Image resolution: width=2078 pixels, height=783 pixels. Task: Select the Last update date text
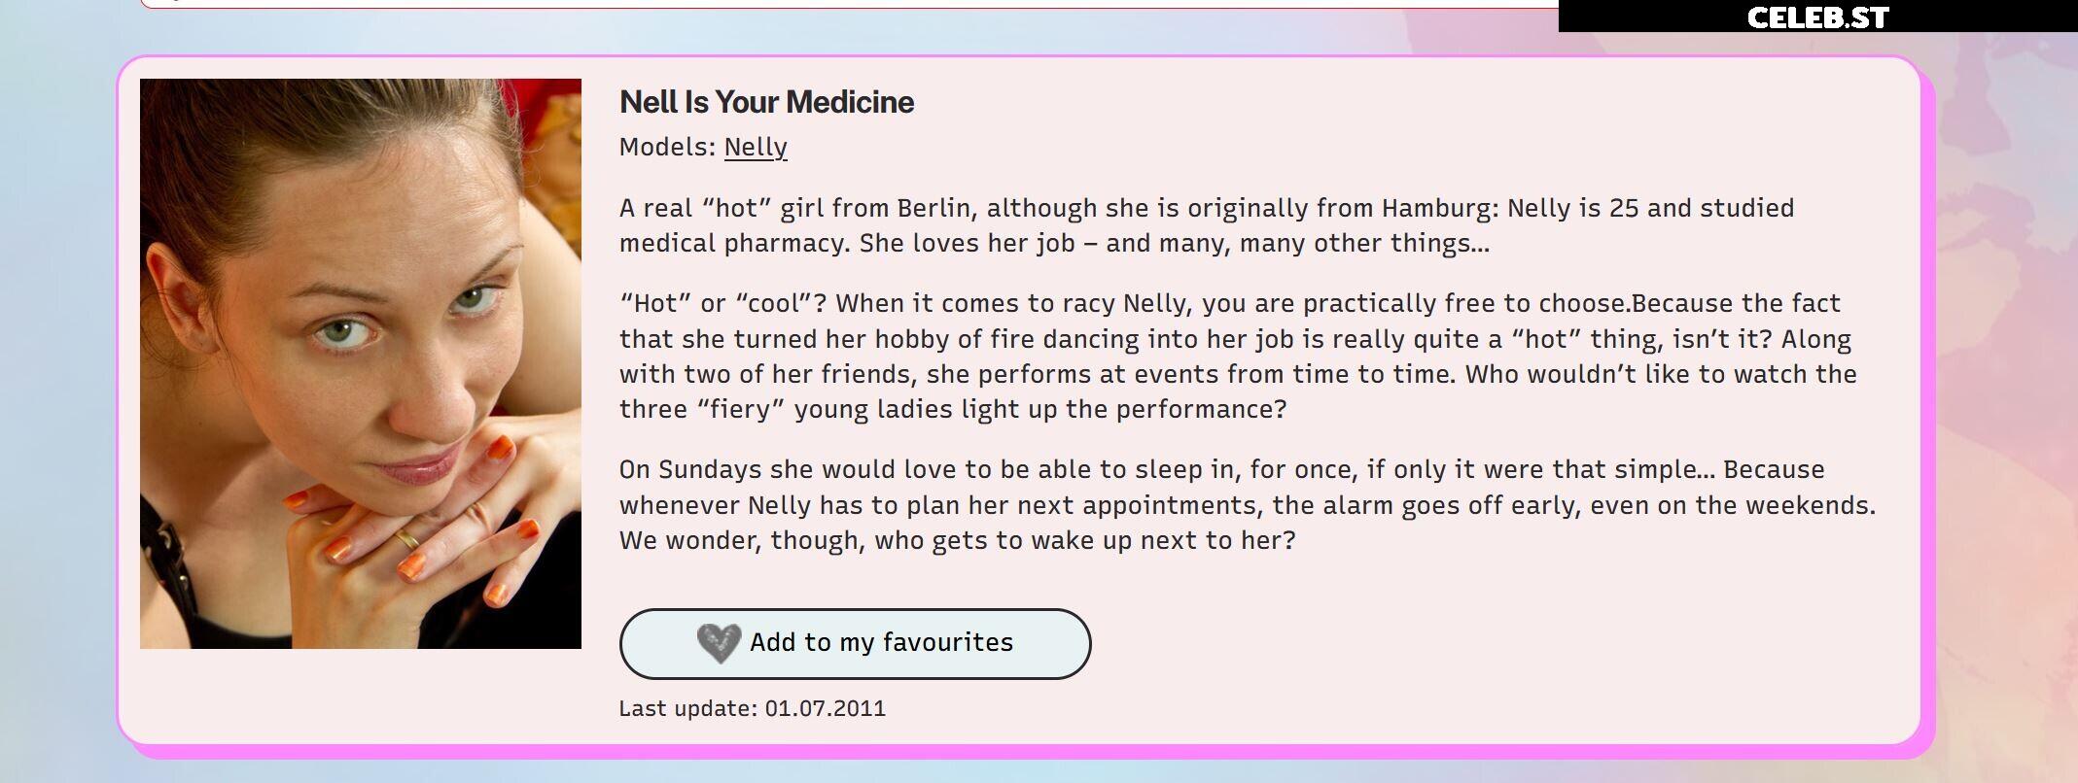tap(752, 708)
